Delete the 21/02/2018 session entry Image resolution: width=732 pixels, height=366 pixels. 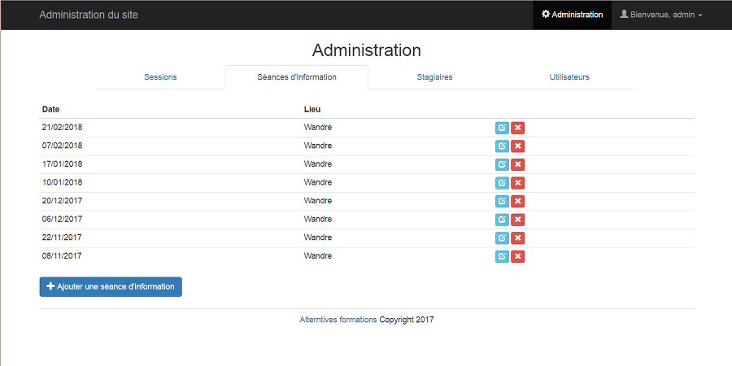pyautogui.click(x=518, y=128)
